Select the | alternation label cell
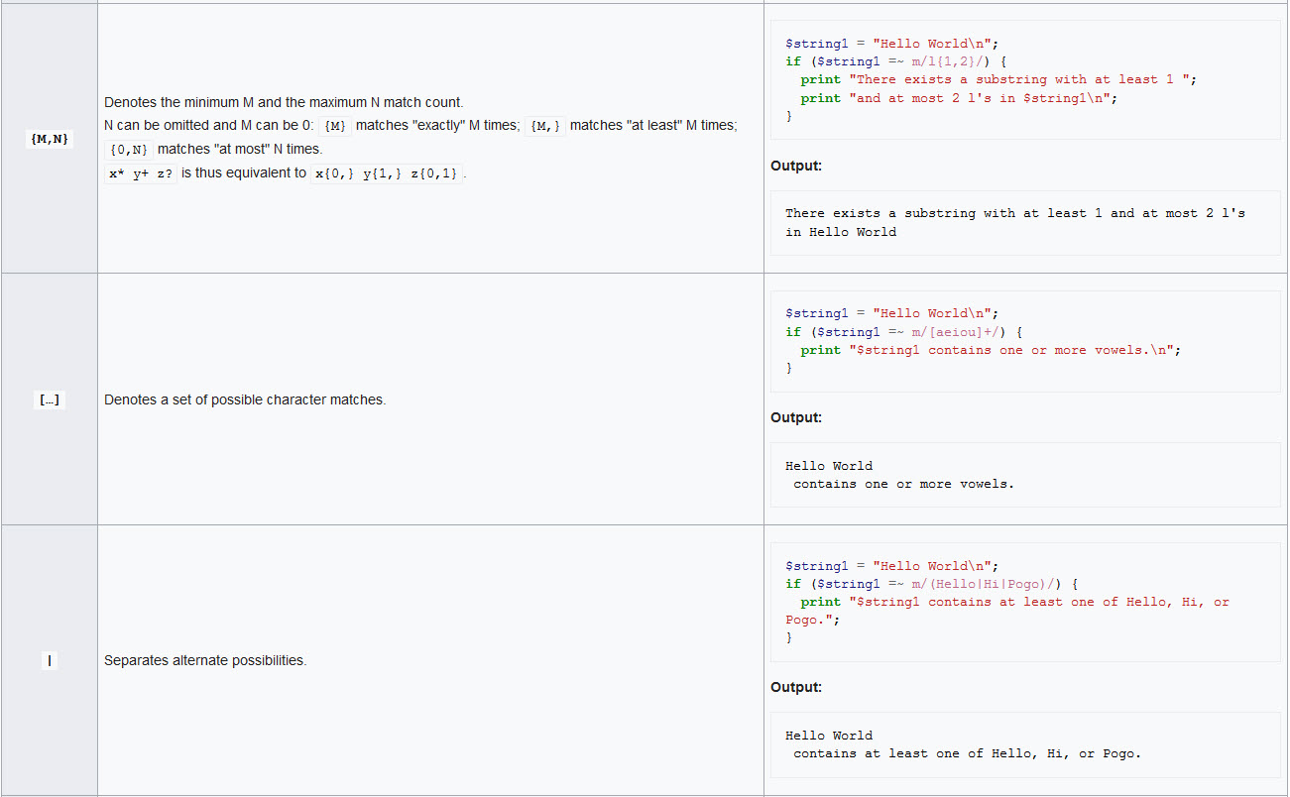The width and height of the screenshot is (1290, 797). point(50,660)
